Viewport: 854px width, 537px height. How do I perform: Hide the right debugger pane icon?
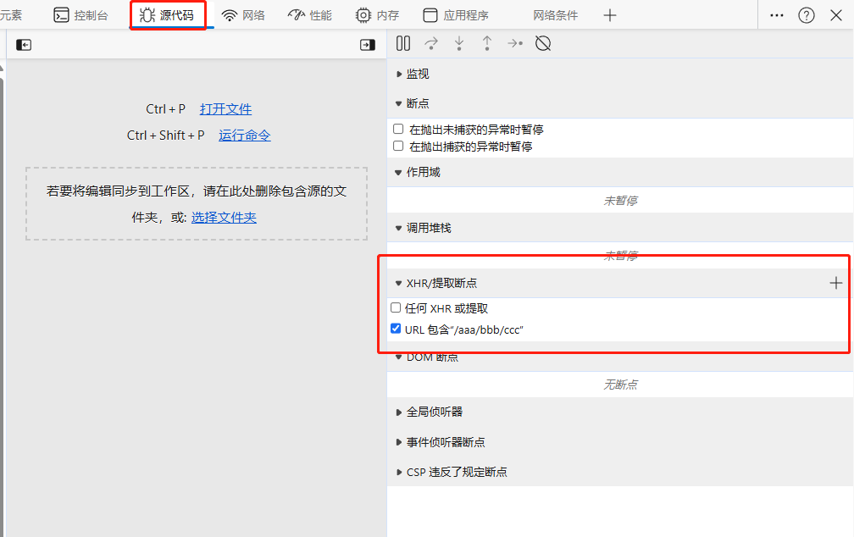click(x=367, y=45)
